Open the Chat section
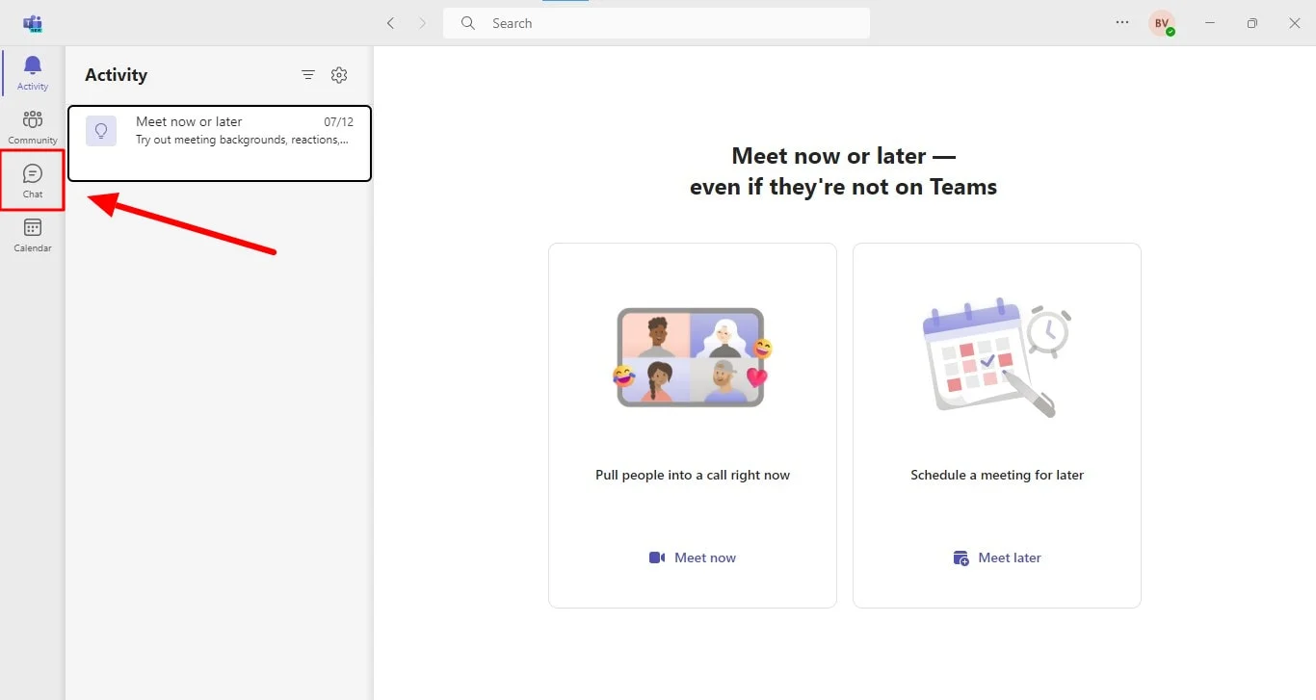 coord(33,180)
